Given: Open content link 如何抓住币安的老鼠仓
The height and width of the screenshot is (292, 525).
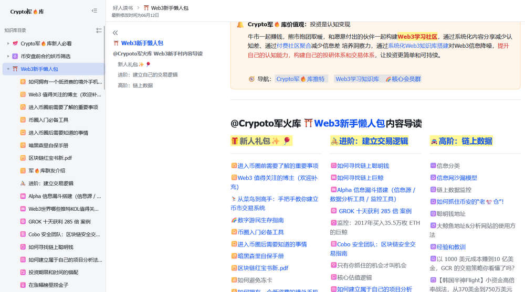Looking at the screenshot, I should [x=470, y=202].
